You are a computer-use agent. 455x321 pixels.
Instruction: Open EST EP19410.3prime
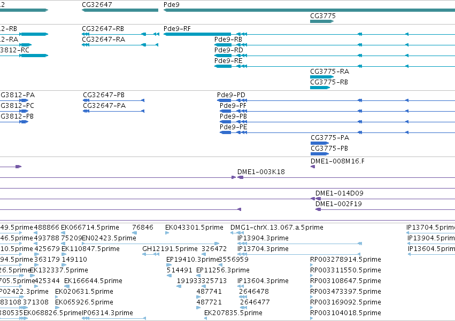point(192,260)
